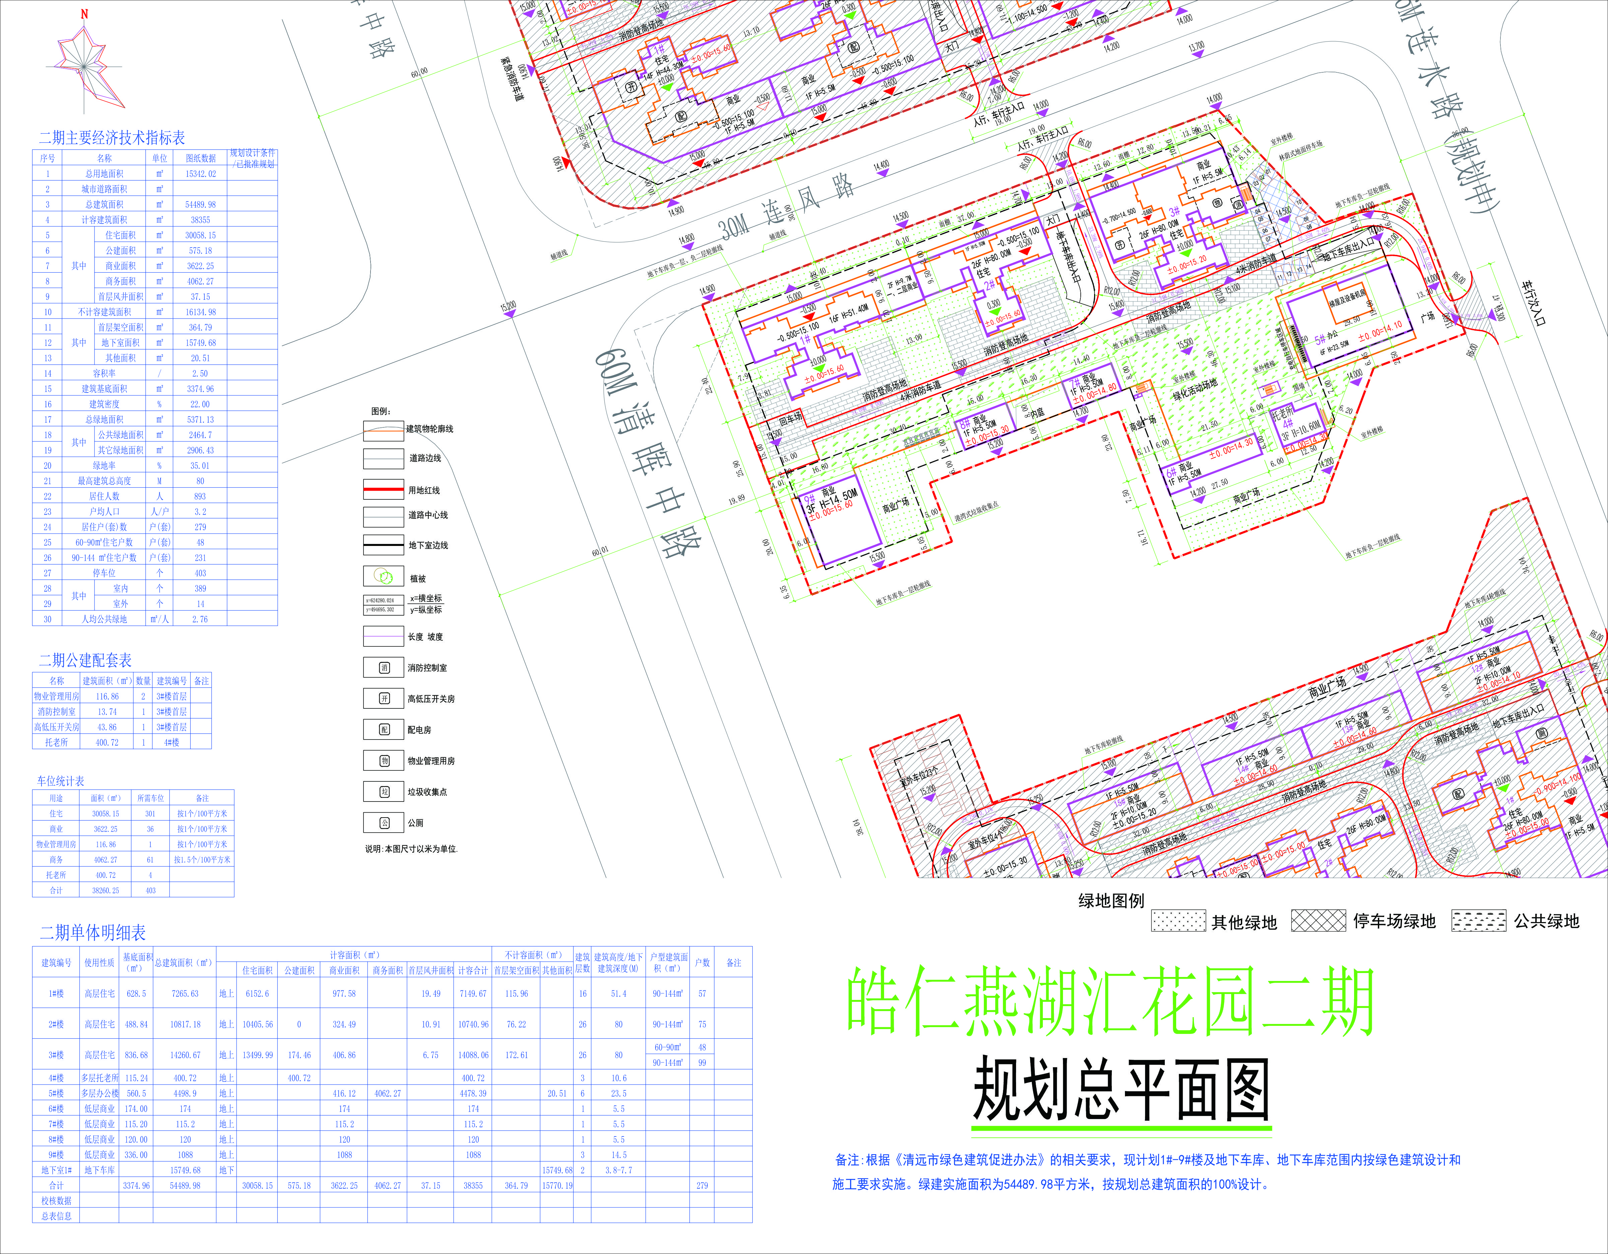Click the 总用地面积 row label

(x=104, y=174)
